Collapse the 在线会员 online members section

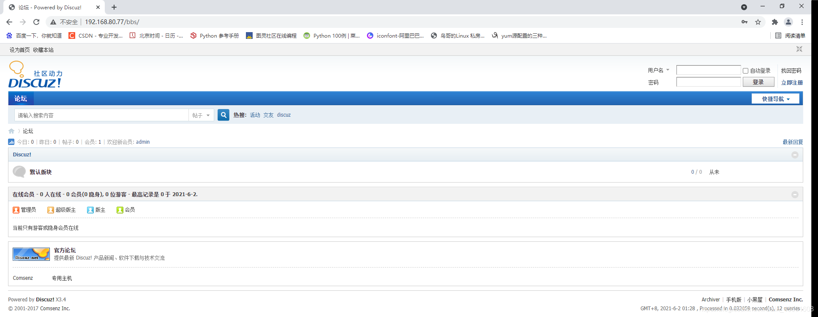pos(795,194)
